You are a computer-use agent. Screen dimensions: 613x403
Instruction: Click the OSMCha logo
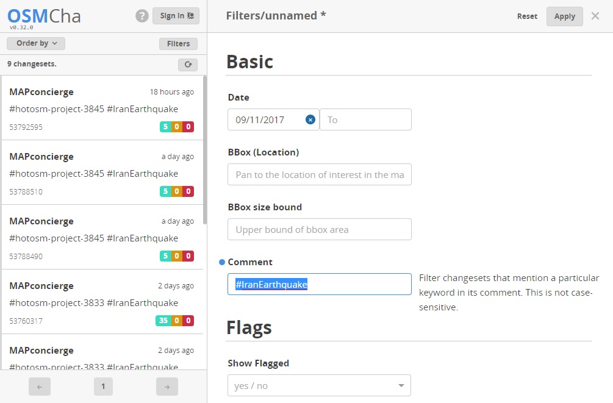[44, 17]
